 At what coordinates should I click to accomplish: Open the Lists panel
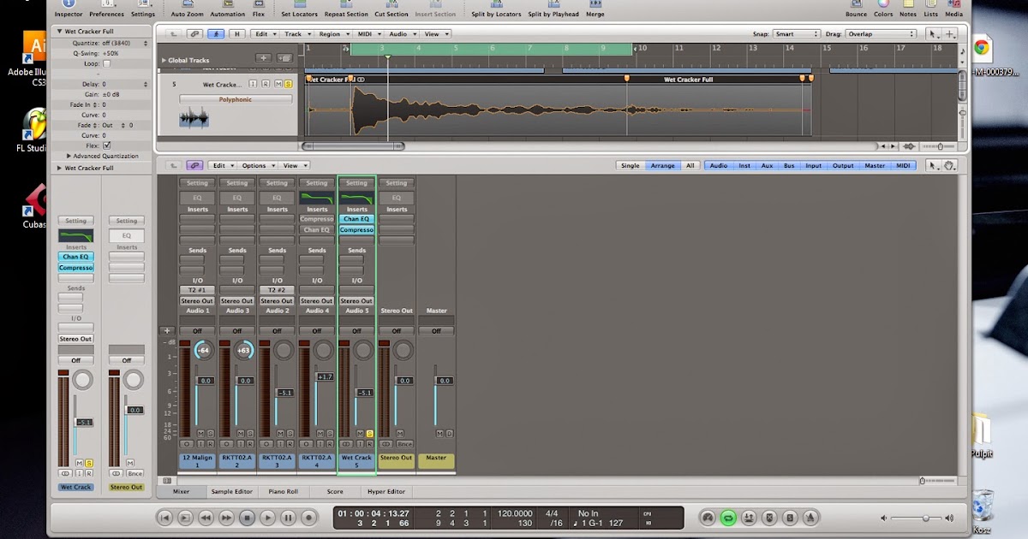click(x=930, y=7)
